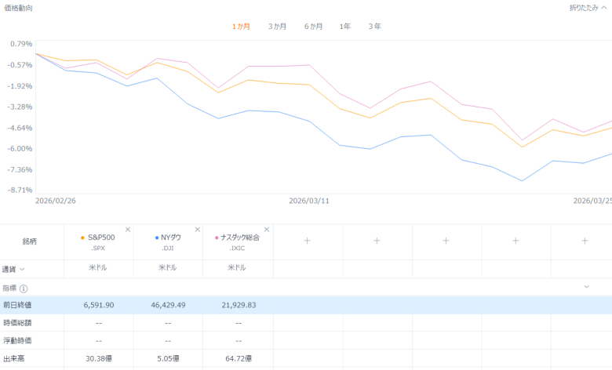This screenshot has width=612, height=370.
Task: Click the -8.71% axis label
Action: (20, 190)
